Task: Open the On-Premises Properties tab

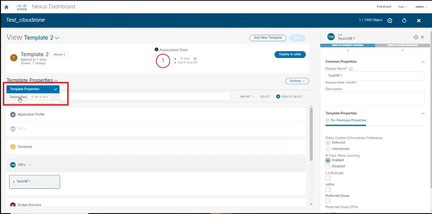Action: pos(346,120)
